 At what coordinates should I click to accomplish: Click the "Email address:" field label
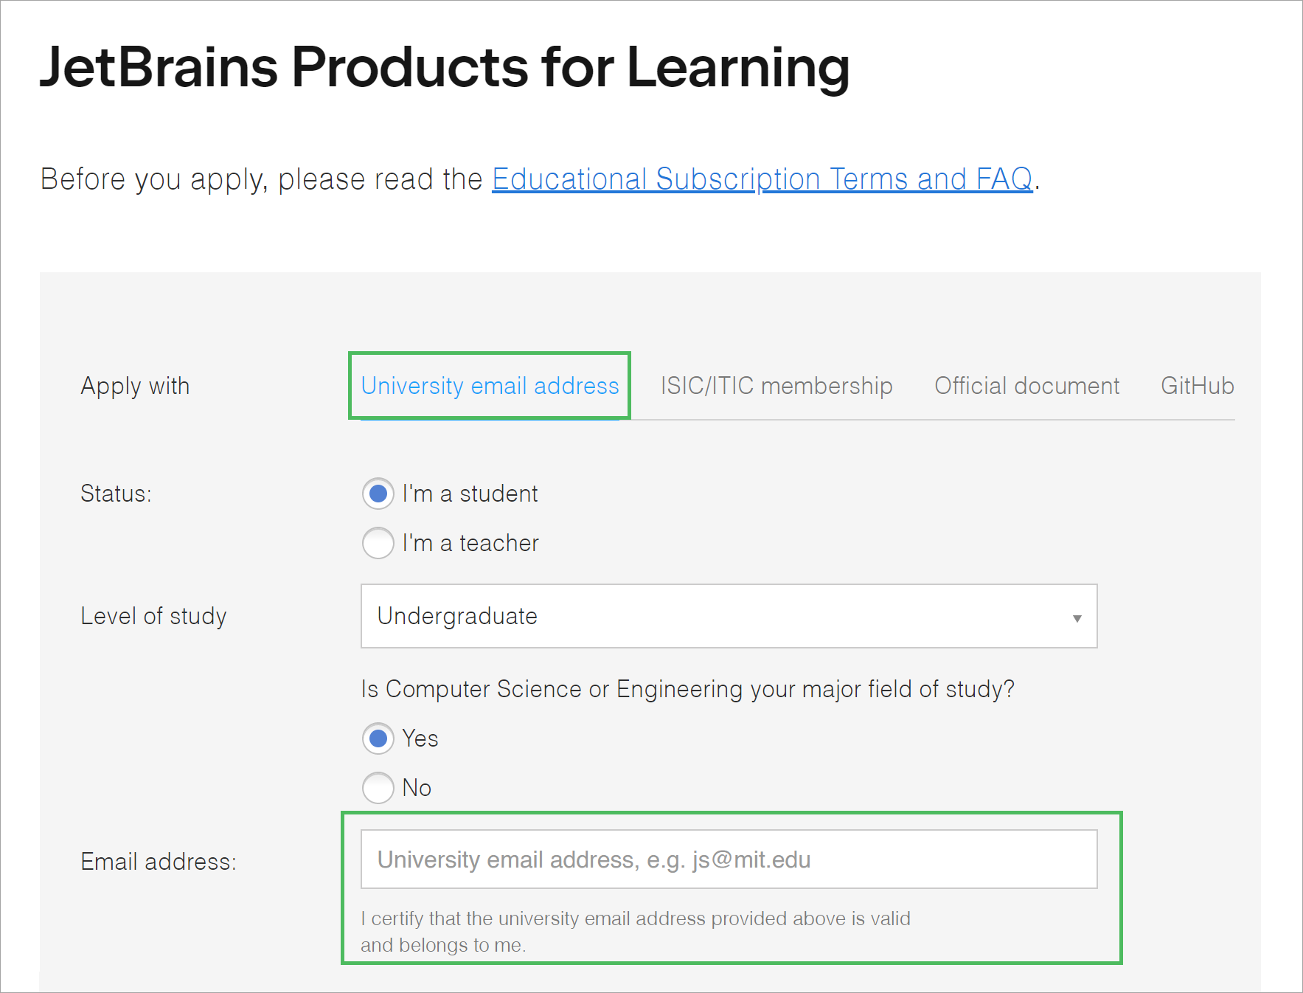[159, 862]
